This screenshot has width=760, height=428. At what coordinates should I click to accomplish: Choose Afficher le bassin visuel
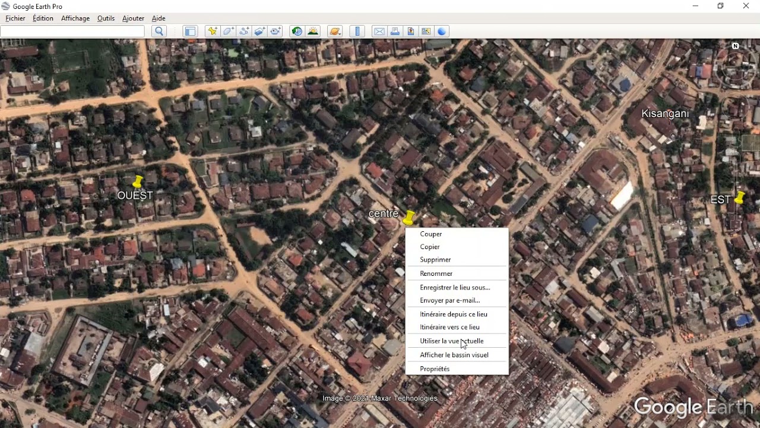point(457,355)
